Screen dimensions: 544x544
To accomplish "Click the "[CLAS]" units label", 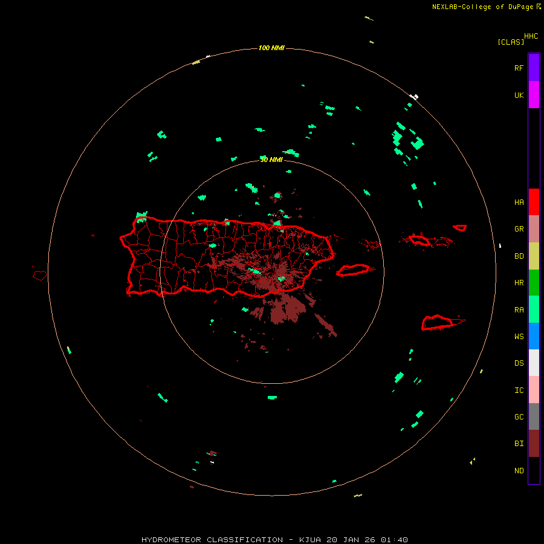I will point(511,42).
